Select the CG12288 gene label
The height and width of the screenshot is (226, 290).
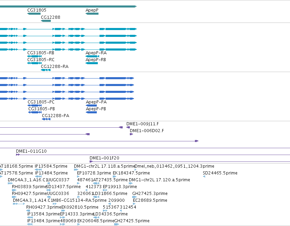coord(50,17)
